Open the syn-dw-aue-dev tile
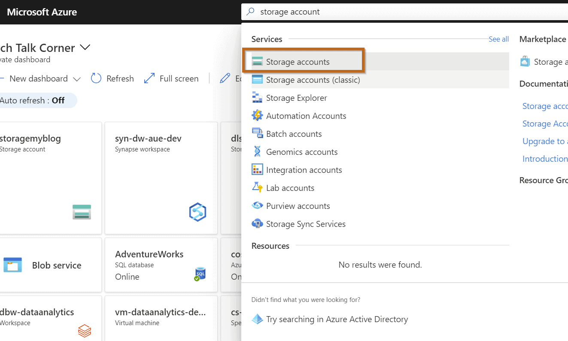 point(161,178)
